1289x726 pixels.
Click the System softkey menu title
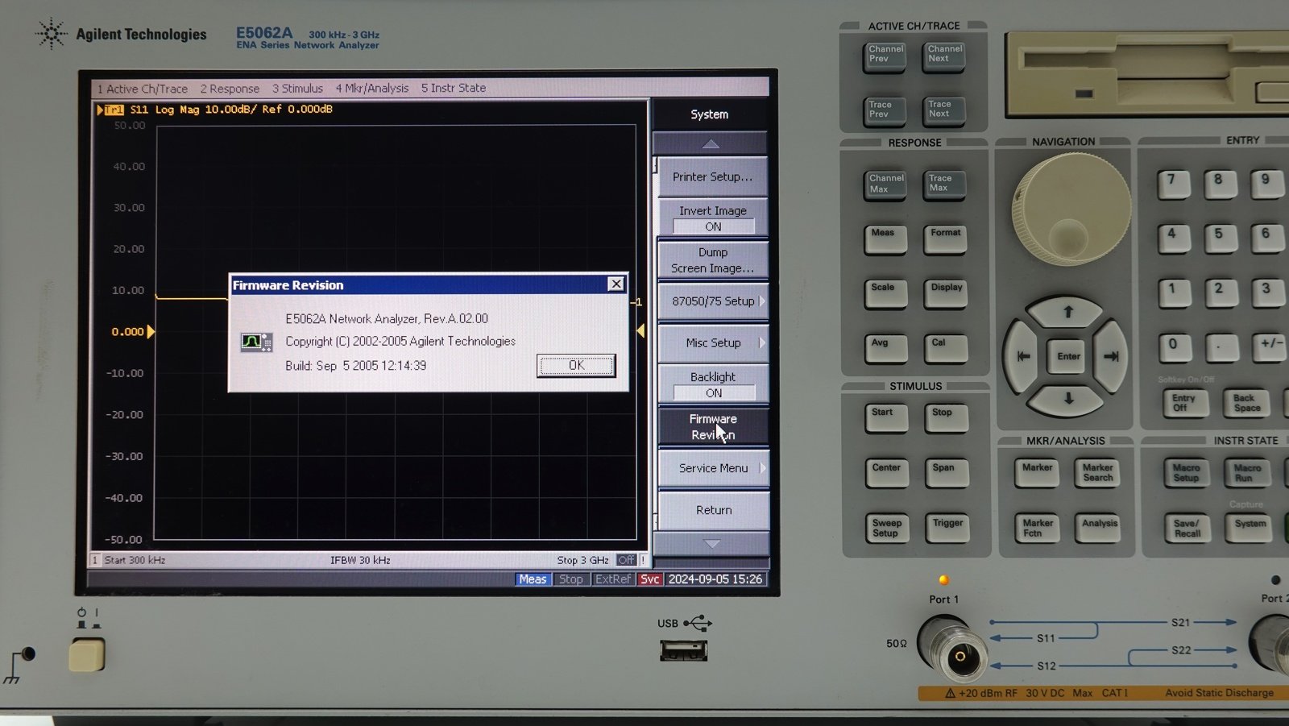pos(709,114)
